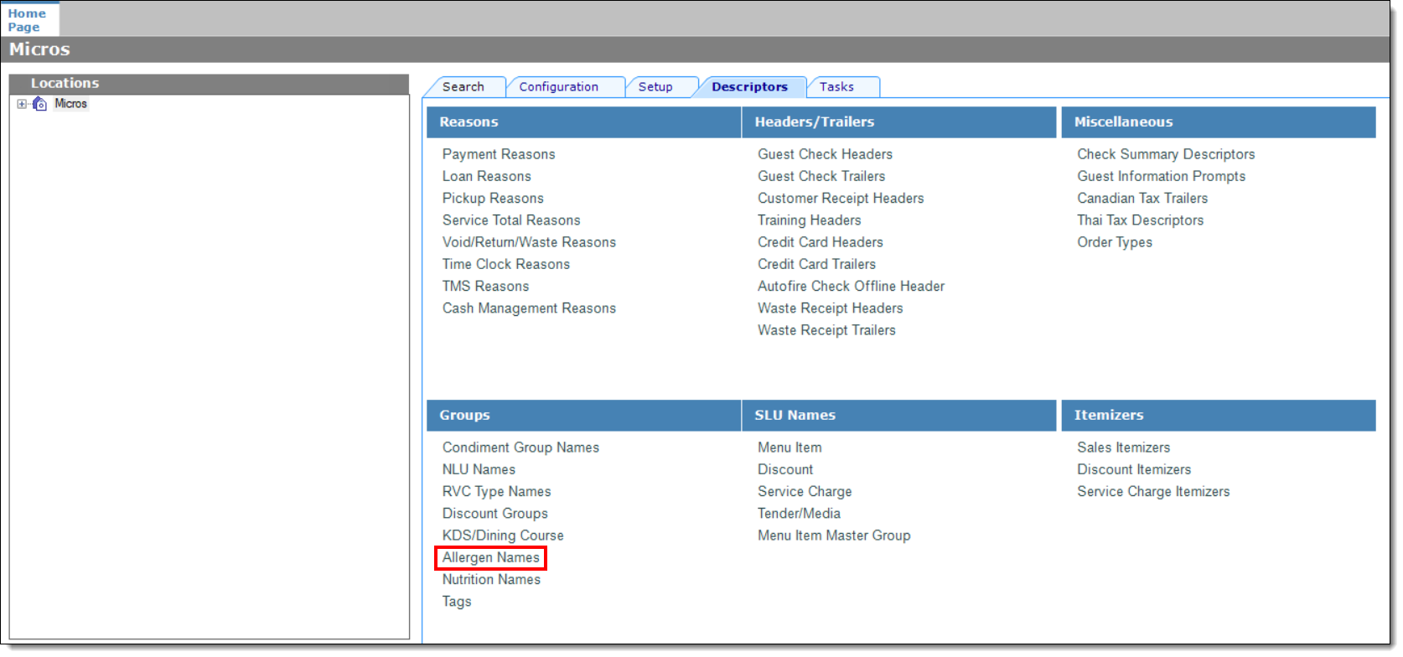
Task: Open Canadian Tax Trailers
Action: point(1142,198)
